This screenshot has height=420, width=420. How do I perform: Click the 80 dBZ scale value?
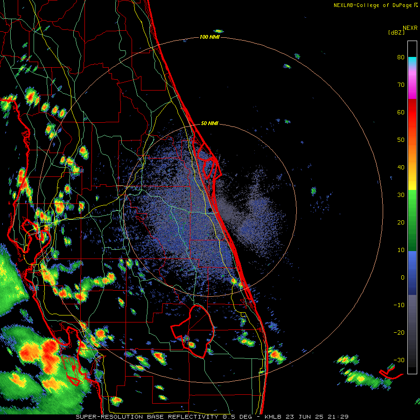pos(401,57)
